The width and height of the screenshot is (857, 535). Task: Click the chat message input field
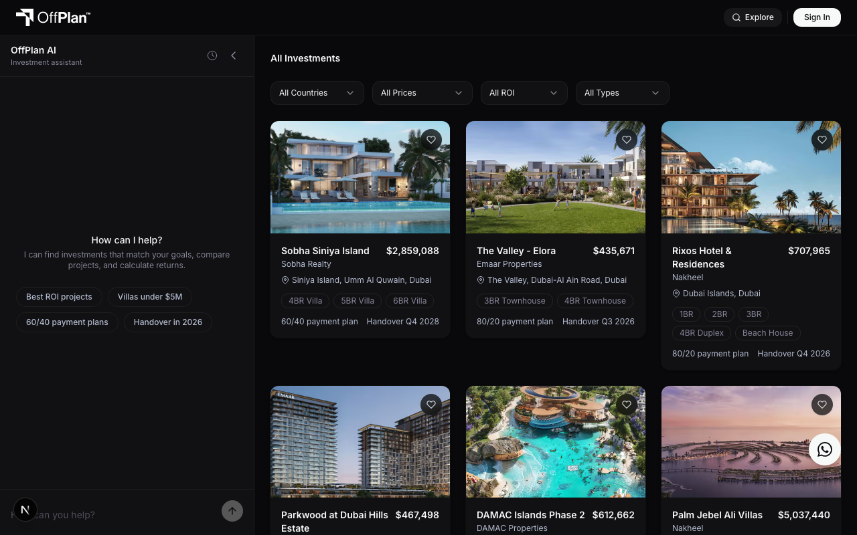pyautogui.click(x=114, y=514)
